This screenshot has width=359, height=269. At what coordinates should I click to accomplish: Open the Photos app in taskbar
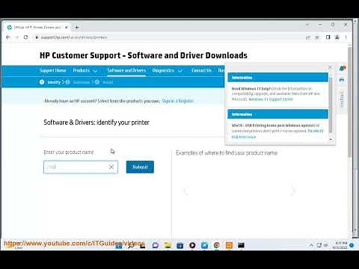point(204,245)
